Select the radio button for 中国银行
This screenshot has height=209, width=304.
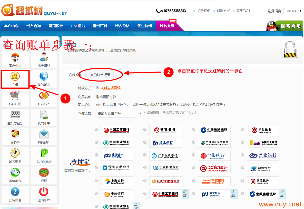(x=242, y=129)
